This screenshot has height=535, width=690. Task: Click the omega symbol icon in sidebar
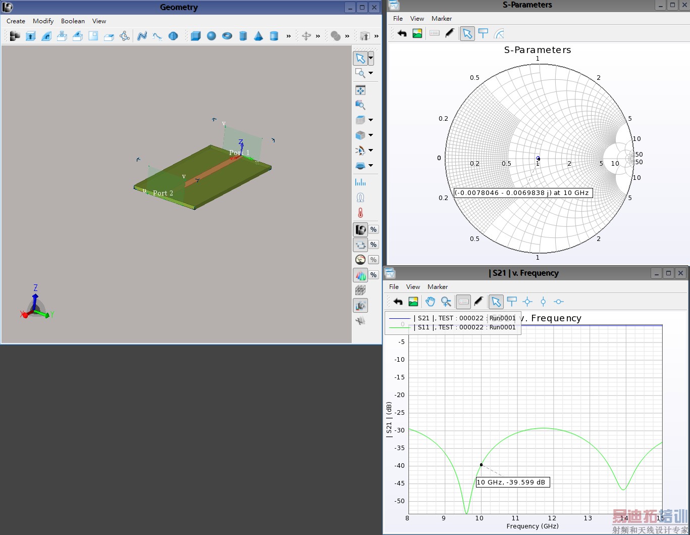[x=360, y=198]
